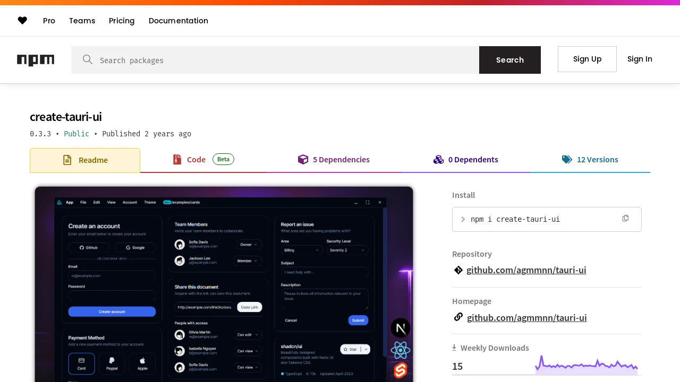The image size is (680, 382).
Task: Click the Sign In link
Action: tap(640, 59)
